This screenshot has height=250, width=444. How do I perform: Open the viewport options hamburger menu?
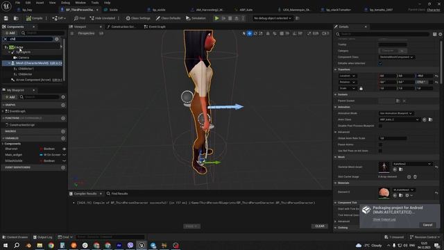coord(72,33)
